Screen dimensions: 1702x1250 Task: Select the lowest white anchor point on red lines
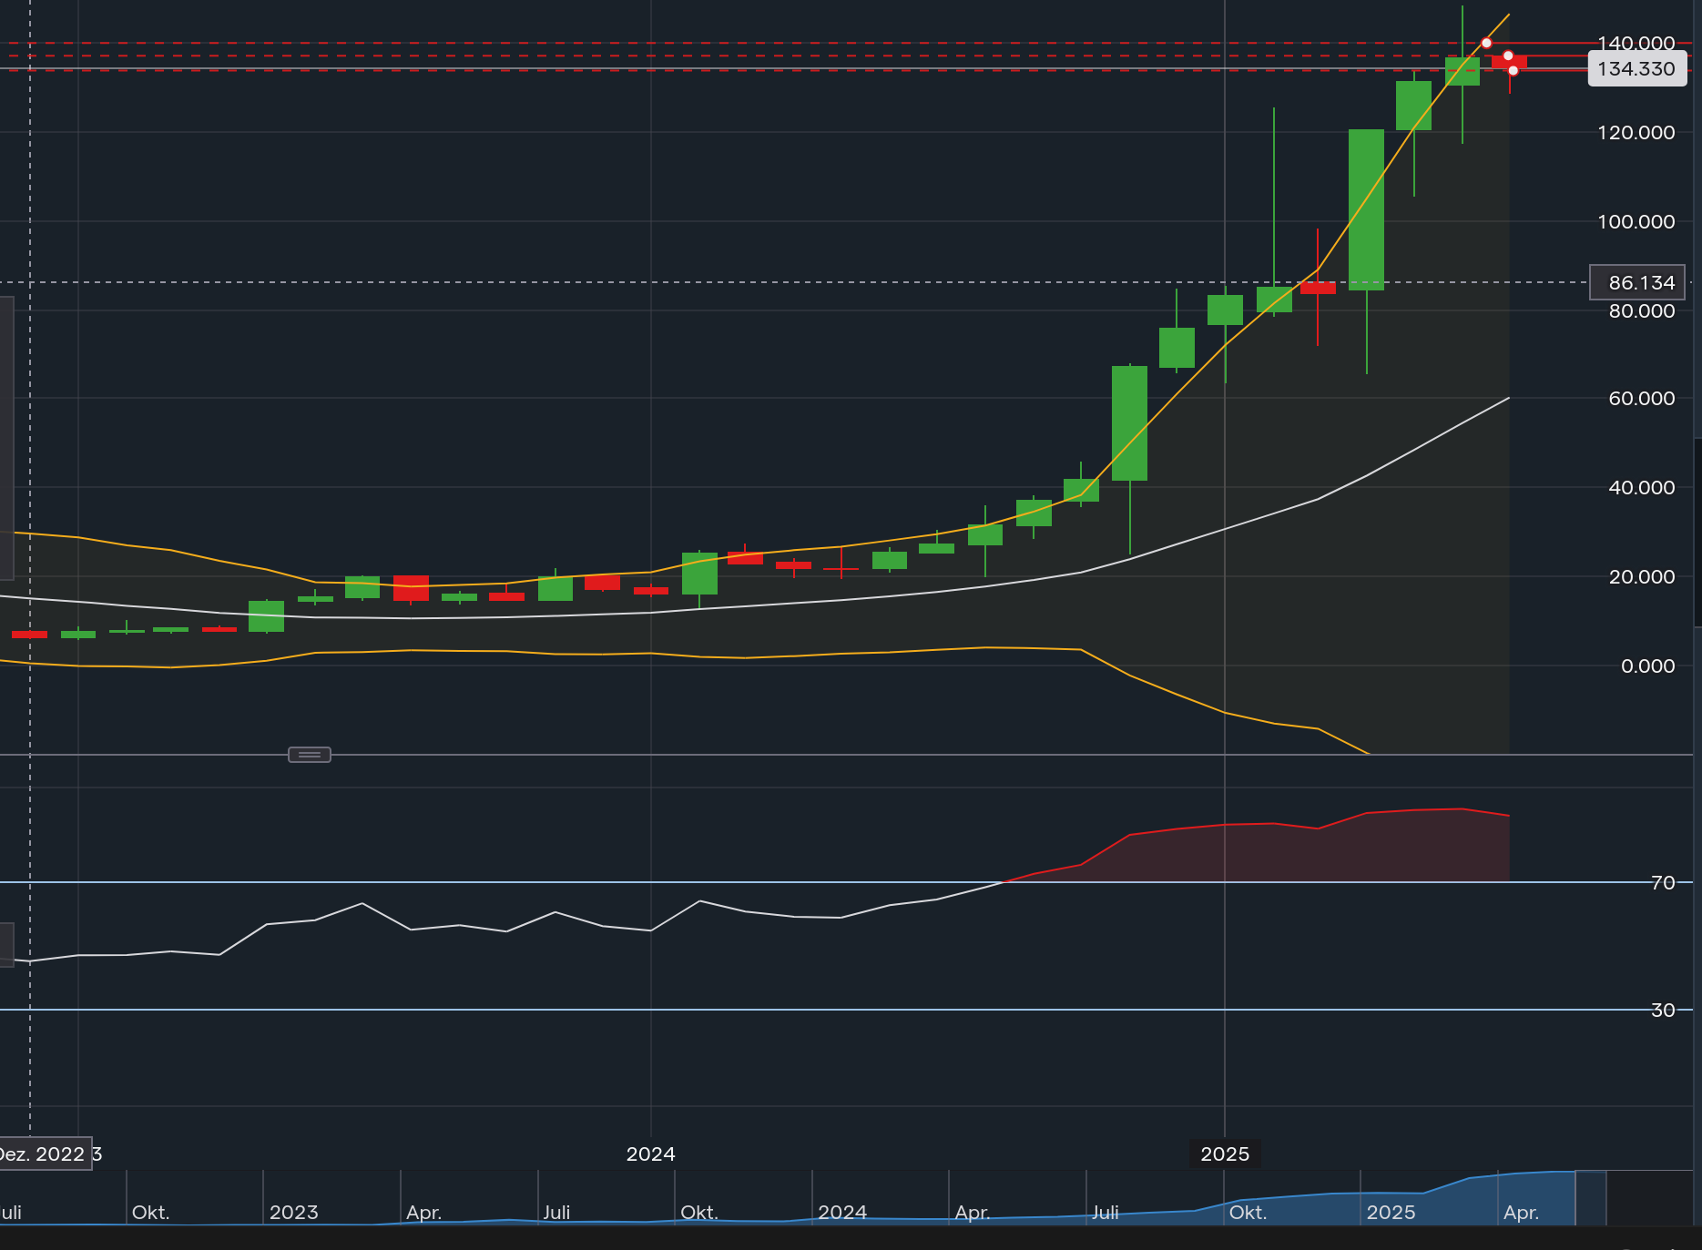(x=1513, y=70)
